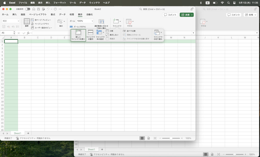Add a new sheet in the back window
The width and height of the screenshot is (260, 157).
pos(102,149)
